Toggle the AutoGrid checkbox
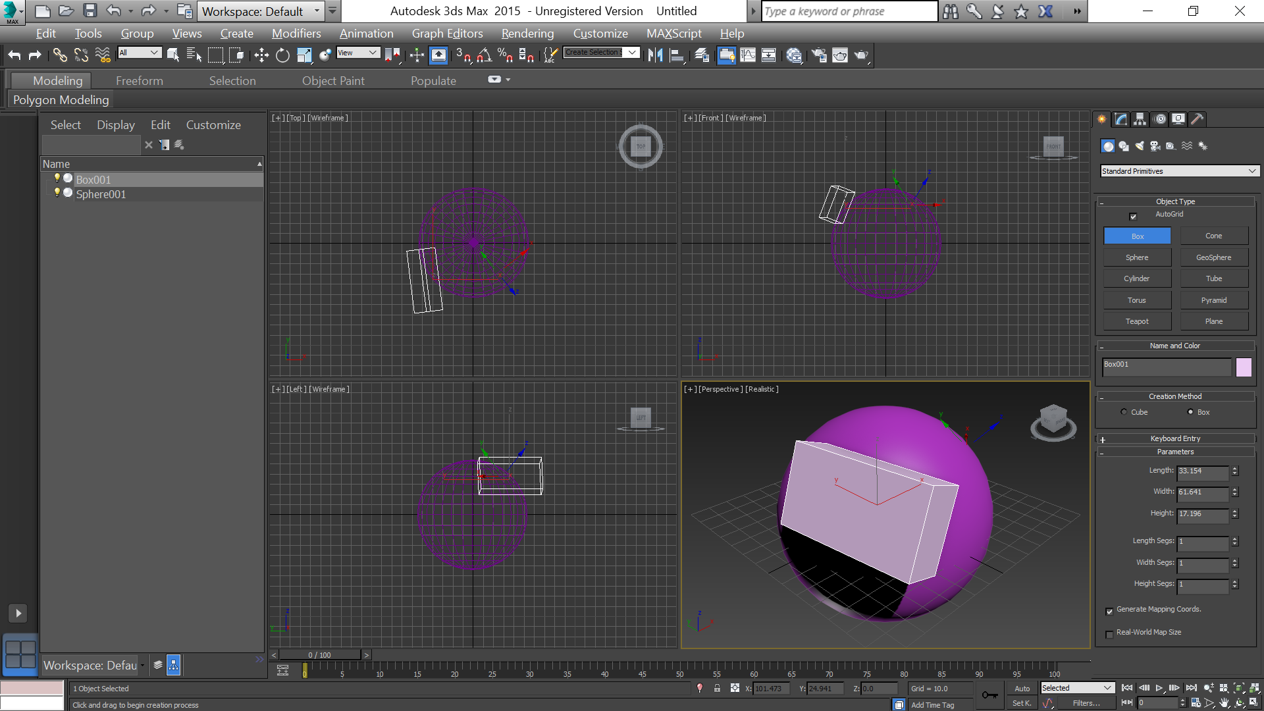Viewport: 1264px width, 711px height. coord(1133,216)
